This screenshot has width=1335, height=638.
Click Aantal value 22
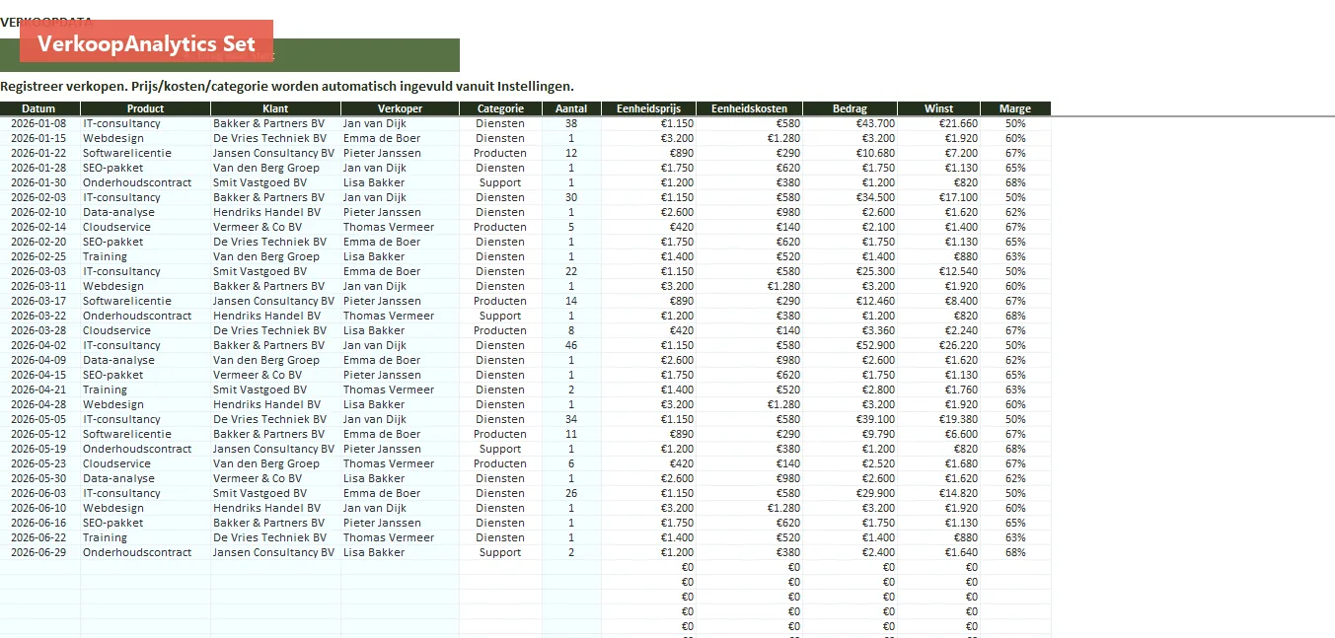pos(571,271)
